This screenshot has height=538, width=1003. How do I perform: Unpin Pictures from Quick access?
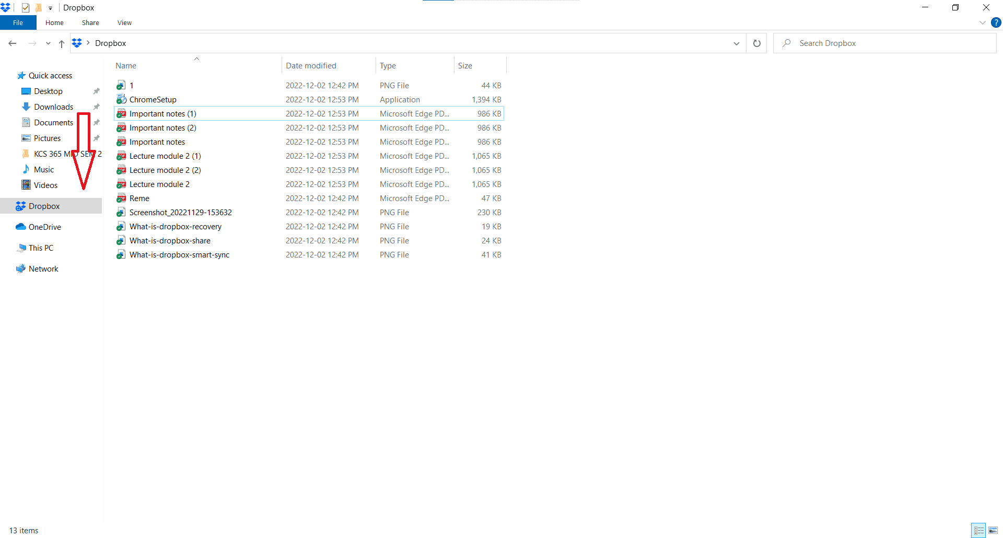coord(96,138)
